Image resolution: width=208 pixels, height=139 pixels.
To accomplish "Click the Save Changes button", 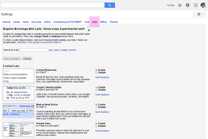I will pyautogui.click(x=12, y=58).
